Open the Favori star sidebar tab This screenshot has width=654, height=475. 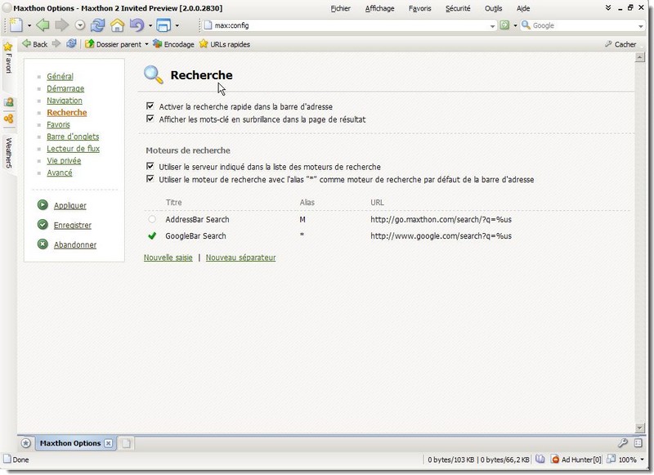tap(8, 59)
